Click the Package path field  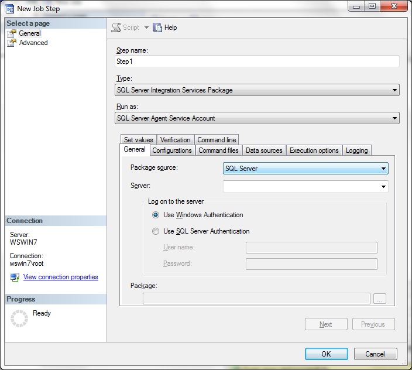click(256, 299)
